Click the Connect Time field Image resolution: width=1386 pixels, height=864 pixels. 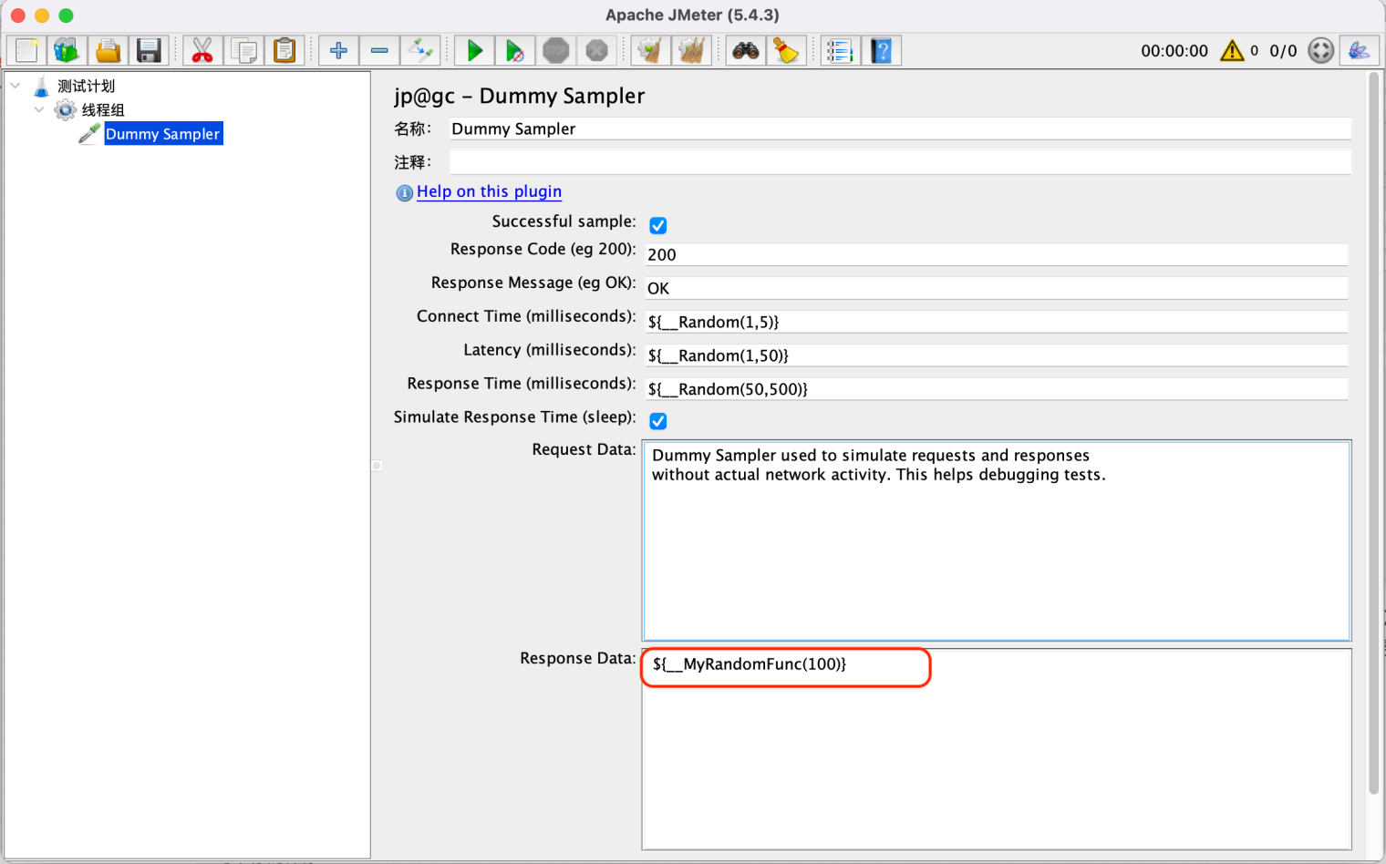997,322
